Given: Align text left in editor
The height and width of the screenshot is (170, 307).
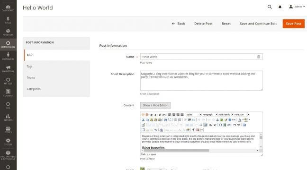Looking at the screenshot, I should (170, 115).
